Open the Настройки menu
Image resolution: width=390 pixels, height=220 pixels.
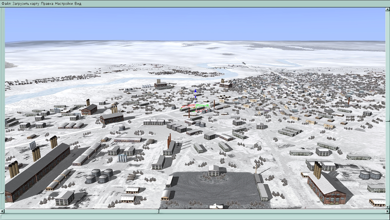[64, 4]
